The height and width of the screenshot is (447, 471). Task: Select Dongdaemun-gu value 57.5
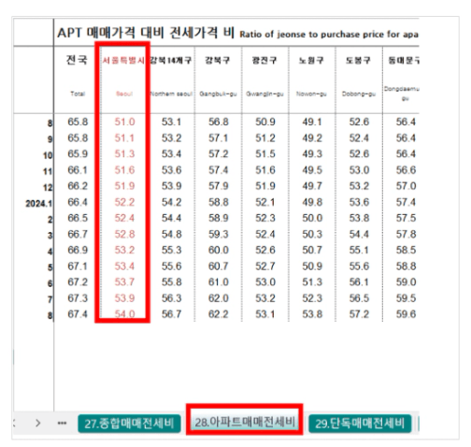(x=406, y=218)
